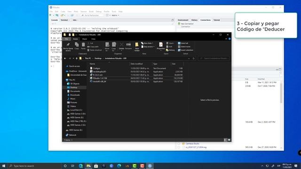Open the Copy to menu in Organize group
The image size is (301, 169).
[x=114, y=47]
